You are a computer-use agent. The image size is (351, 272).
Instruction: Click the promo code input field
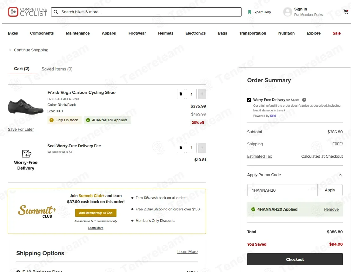[282, 190]
